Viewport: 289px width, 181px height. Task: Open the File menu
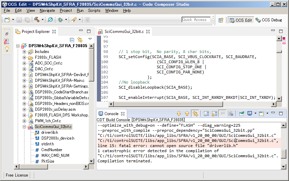pyautogui.click(x=7, y=11)
